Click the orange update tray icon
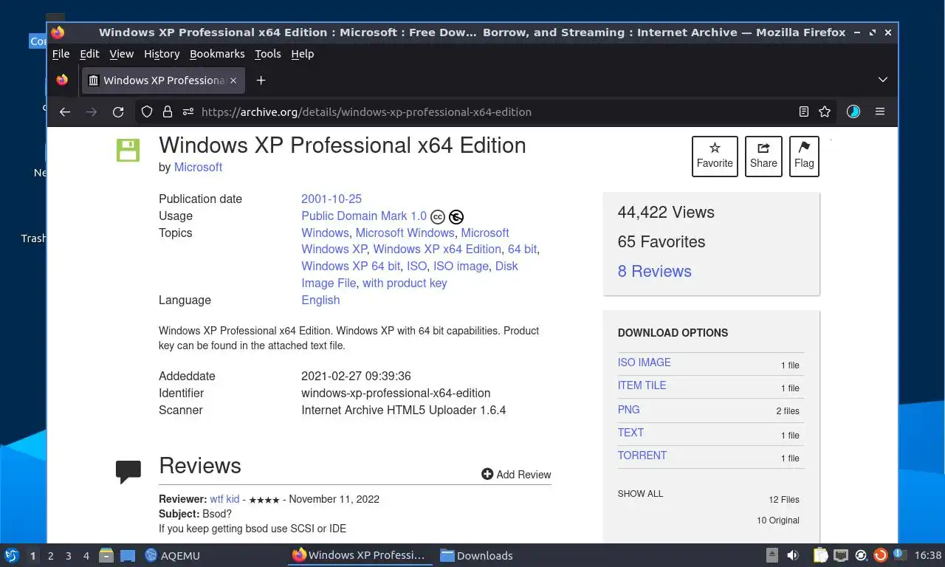This screenshot has height=567, width=945. click(880, 555)
